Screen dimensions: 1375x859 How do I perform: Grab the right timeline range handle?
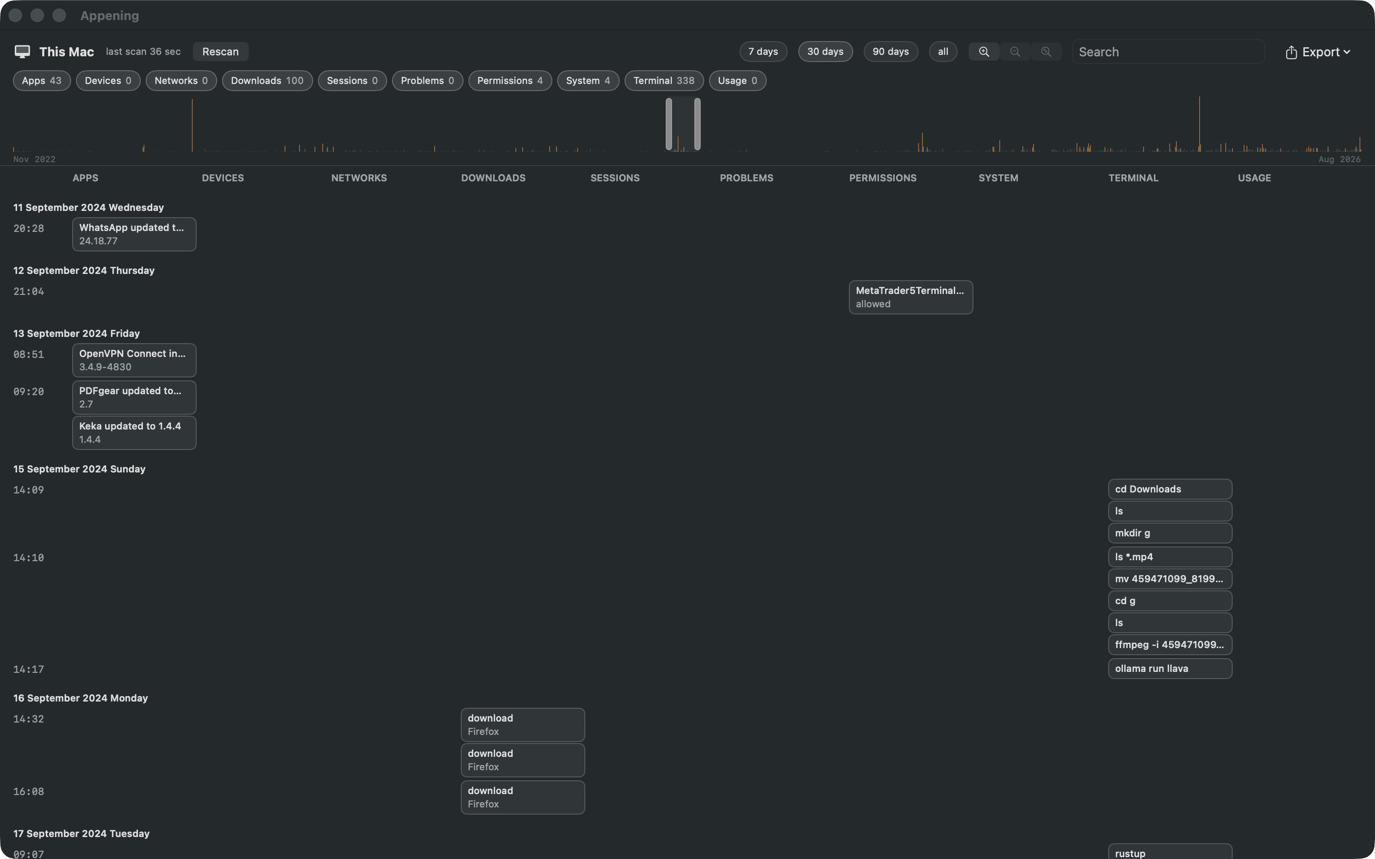pyautogui.click(x=697, y=124)
